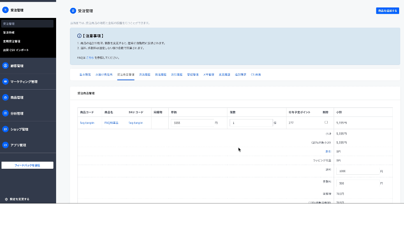Click the ラッピング代金 label

point(322,161)
